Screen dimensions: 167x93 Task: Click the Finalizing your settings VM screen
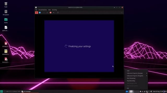79,46
